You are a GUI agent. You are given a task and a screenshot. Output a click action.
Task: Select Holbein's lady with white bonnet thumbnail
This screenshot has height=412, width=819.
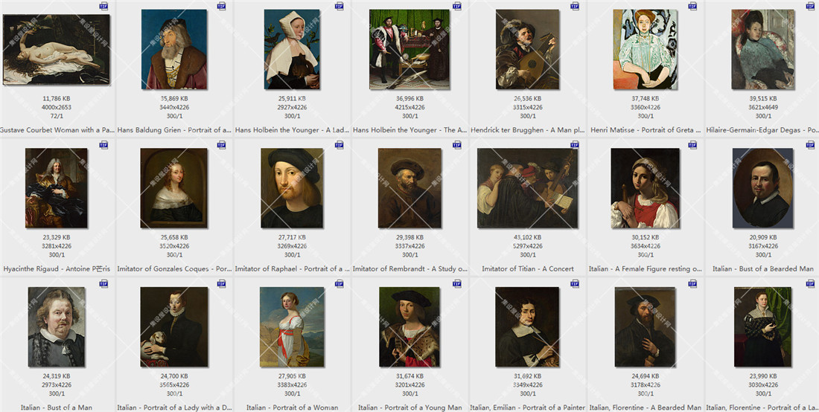pos(292,49)
